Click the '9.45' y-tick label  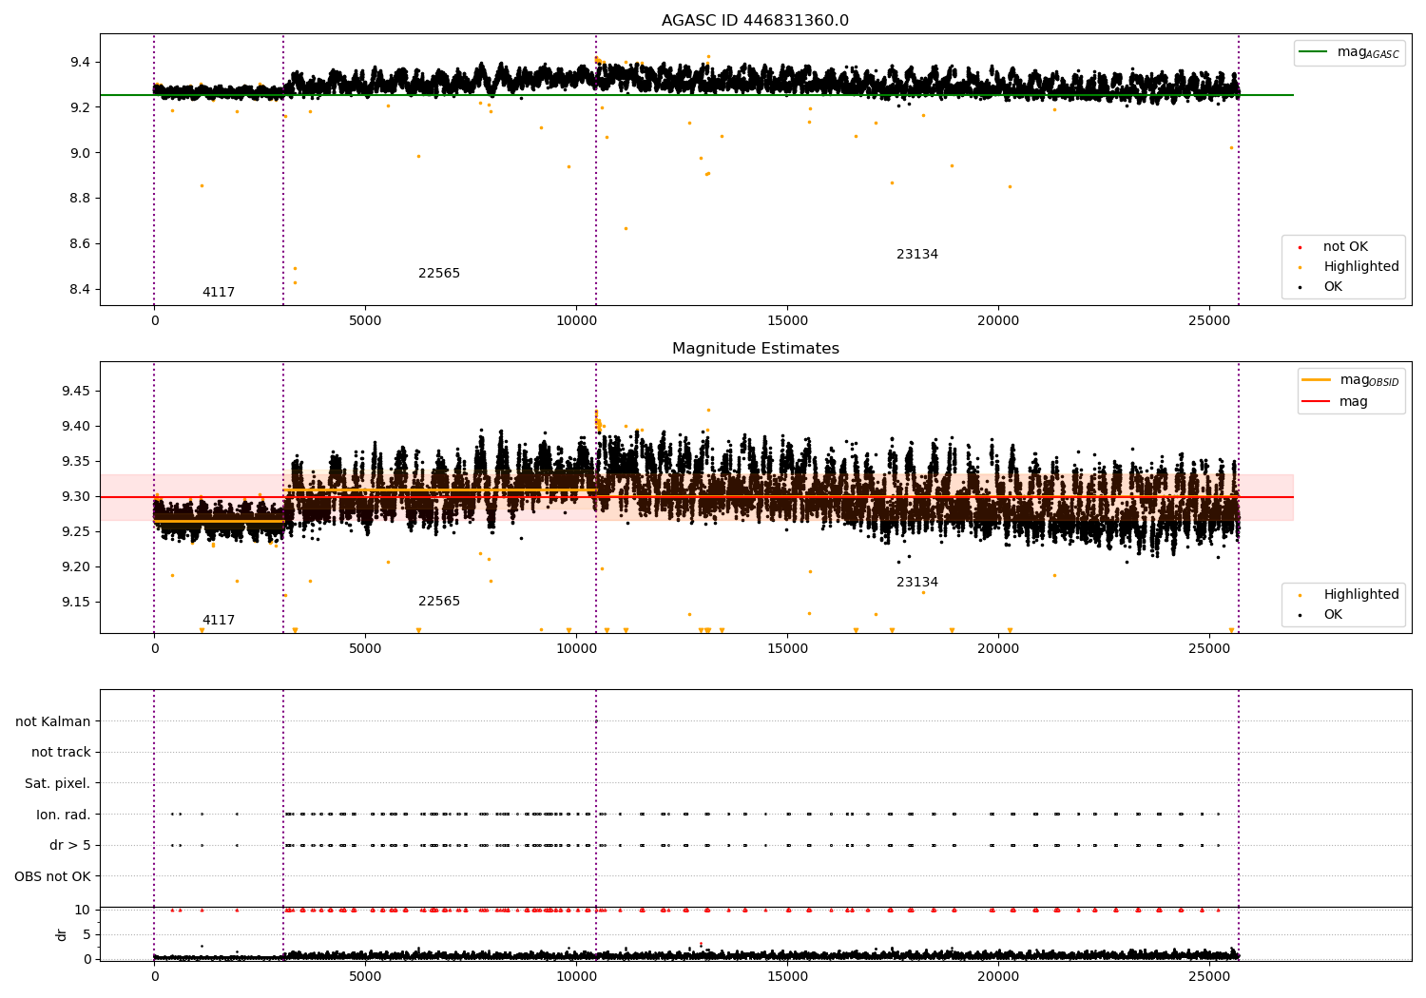76,392
